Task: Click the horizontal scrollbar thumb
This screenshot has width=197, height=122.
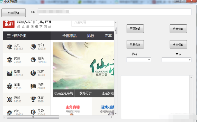Action: click(x=33, y=117)
